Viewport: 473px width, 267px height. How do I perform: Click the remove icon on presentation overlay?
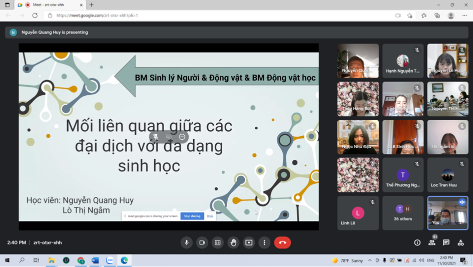[x=182, y=137]
